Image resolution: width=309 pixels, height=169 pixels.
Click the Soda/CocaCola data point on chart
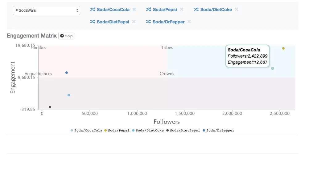click(x=273, y=68)
